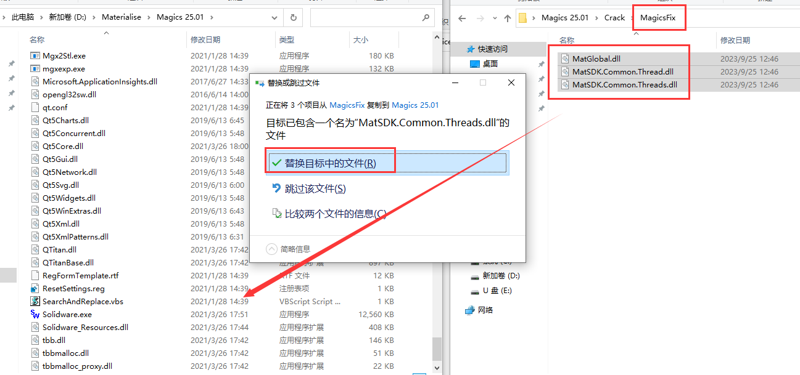Sort the left file list by 名称 column
800x375 pixels.
pos(37,40)
